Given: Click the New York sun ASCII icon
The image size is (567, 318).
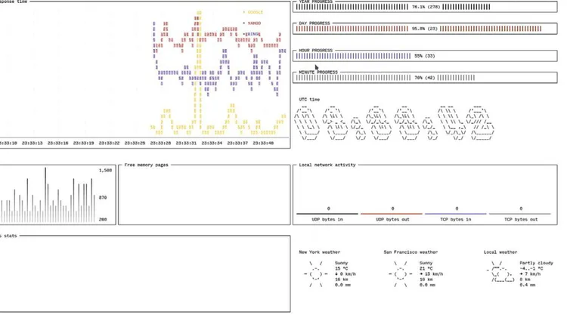Looking at the screenshot, I should pyautogui.click(x=316, y=274).
